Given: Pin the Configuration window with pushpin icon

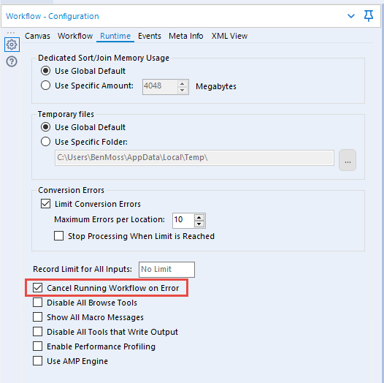Looking at the screenshot, I should click(x=369, y=16).
